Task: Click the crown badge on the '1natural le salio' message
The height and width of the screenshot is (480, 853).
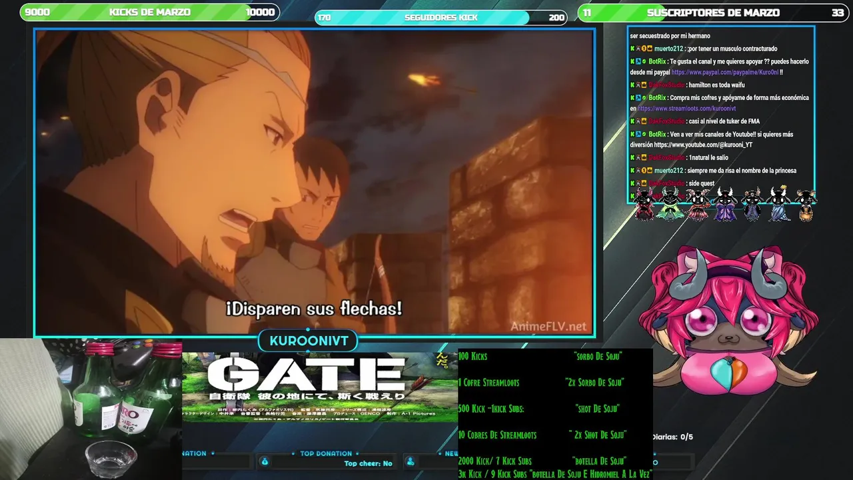Action: [644, 158]
